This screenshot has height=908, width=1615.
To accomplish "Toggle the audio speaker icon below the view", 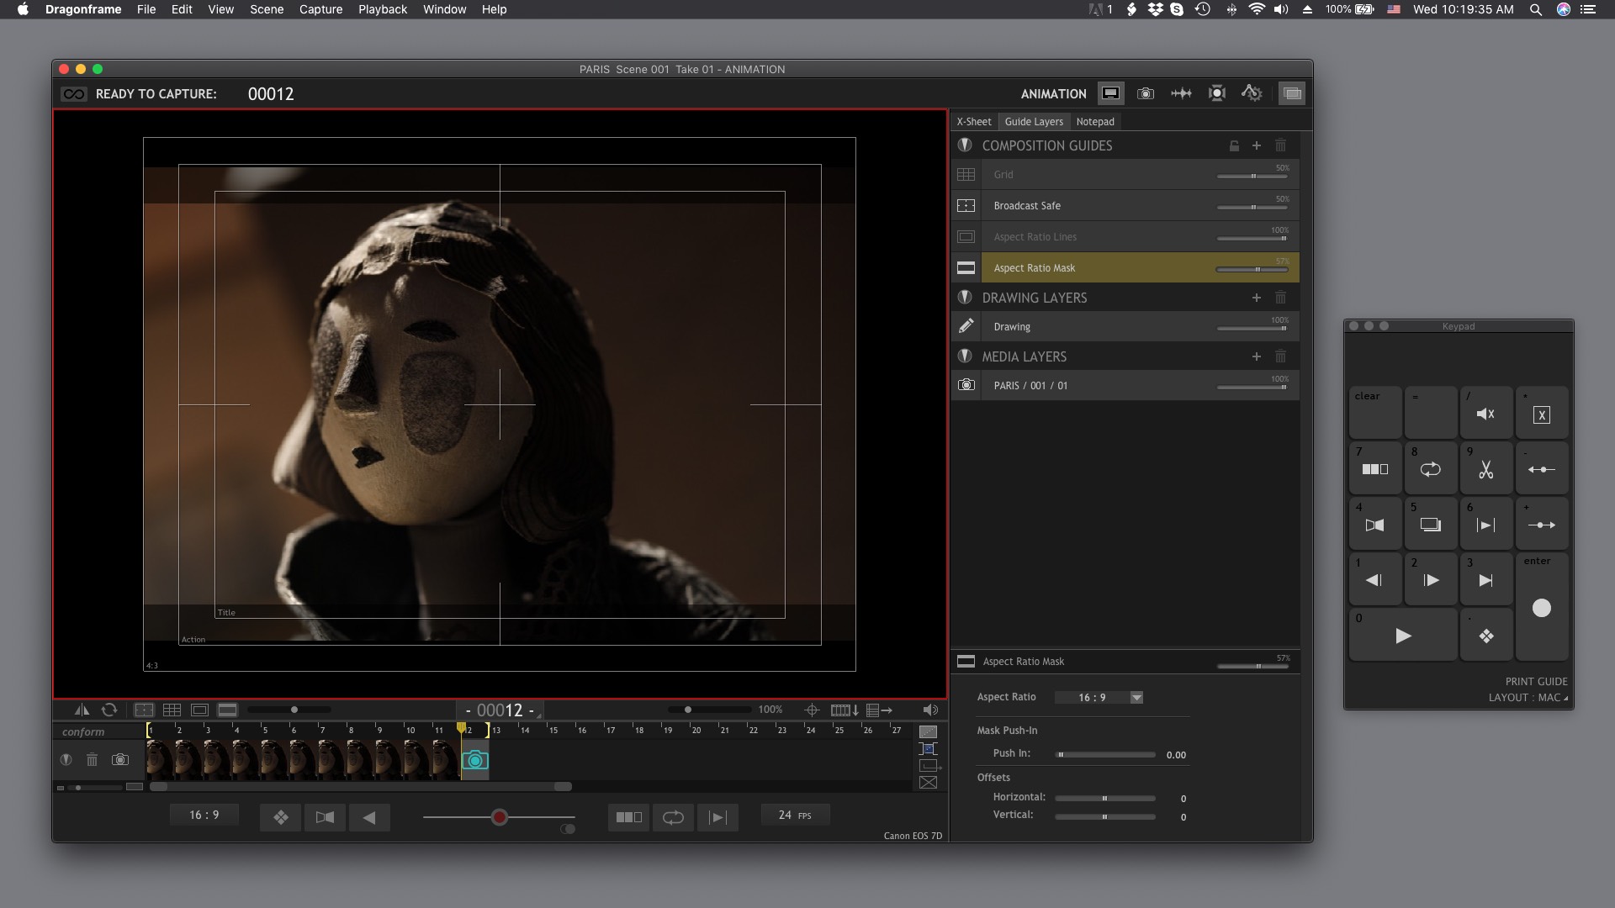I will point(930,710).
